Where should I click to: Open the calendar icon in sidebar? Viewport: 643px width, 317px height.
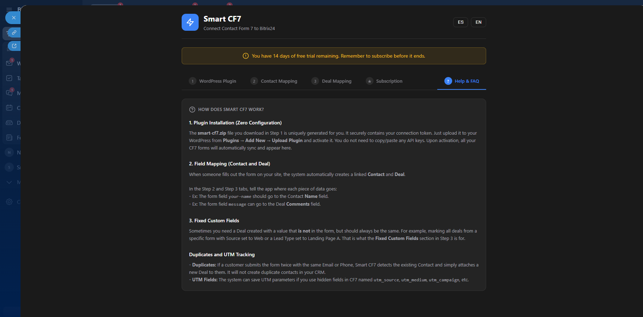[x=10, y=108]
